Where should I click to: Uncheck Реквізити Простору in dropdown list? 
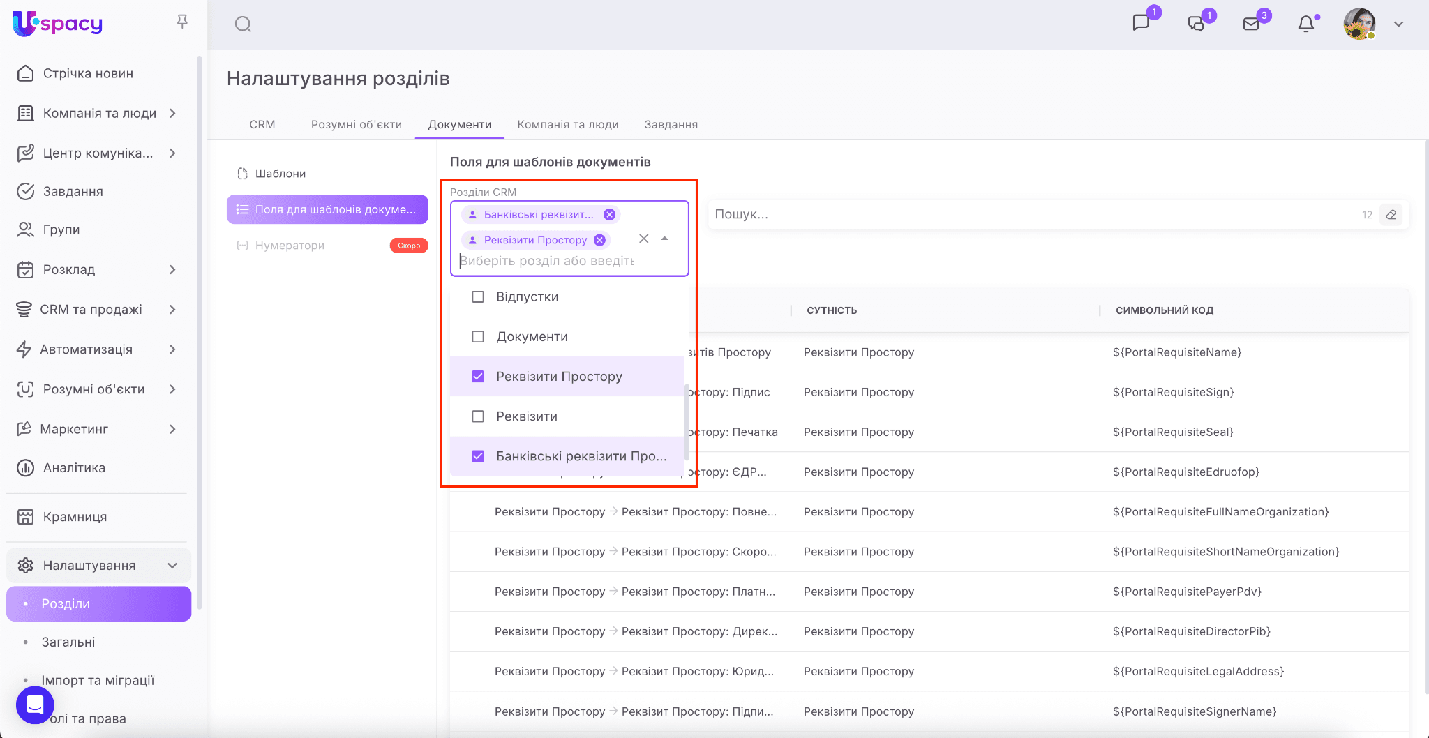(478, 377)
